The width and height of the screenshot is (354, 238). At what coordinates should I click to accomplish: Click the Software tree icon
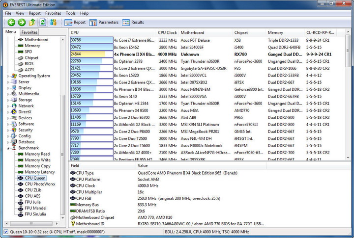tap(14, 124)
